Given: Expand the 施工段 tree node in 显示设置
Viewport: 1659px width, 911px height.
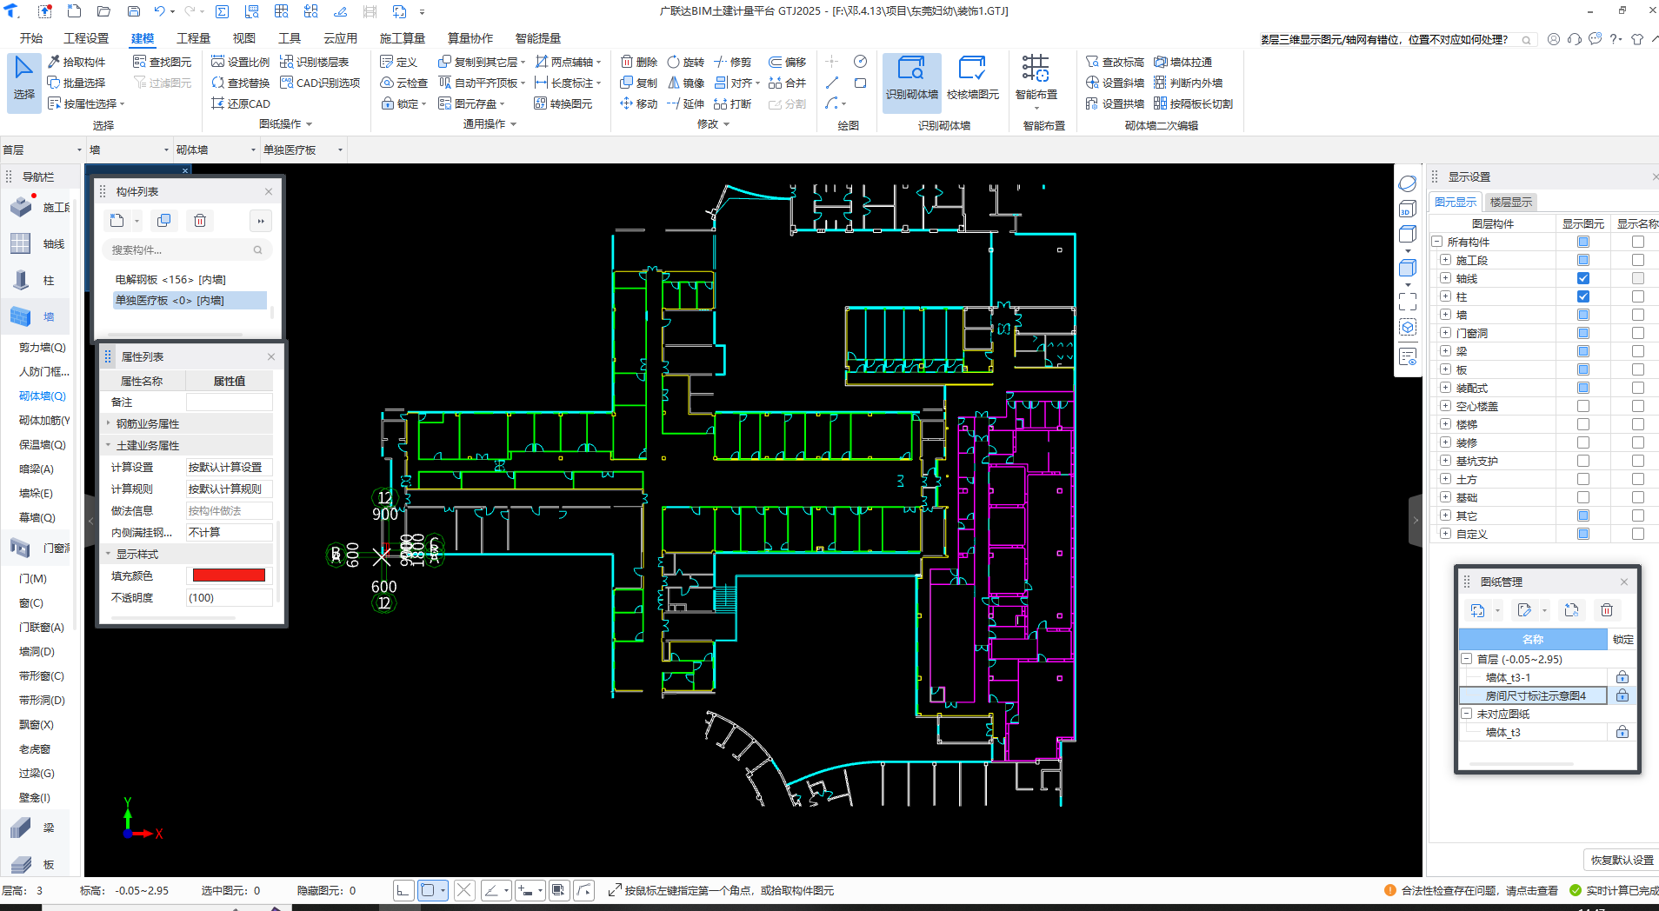Looking at the screenshot, I should coord(1445,260).
